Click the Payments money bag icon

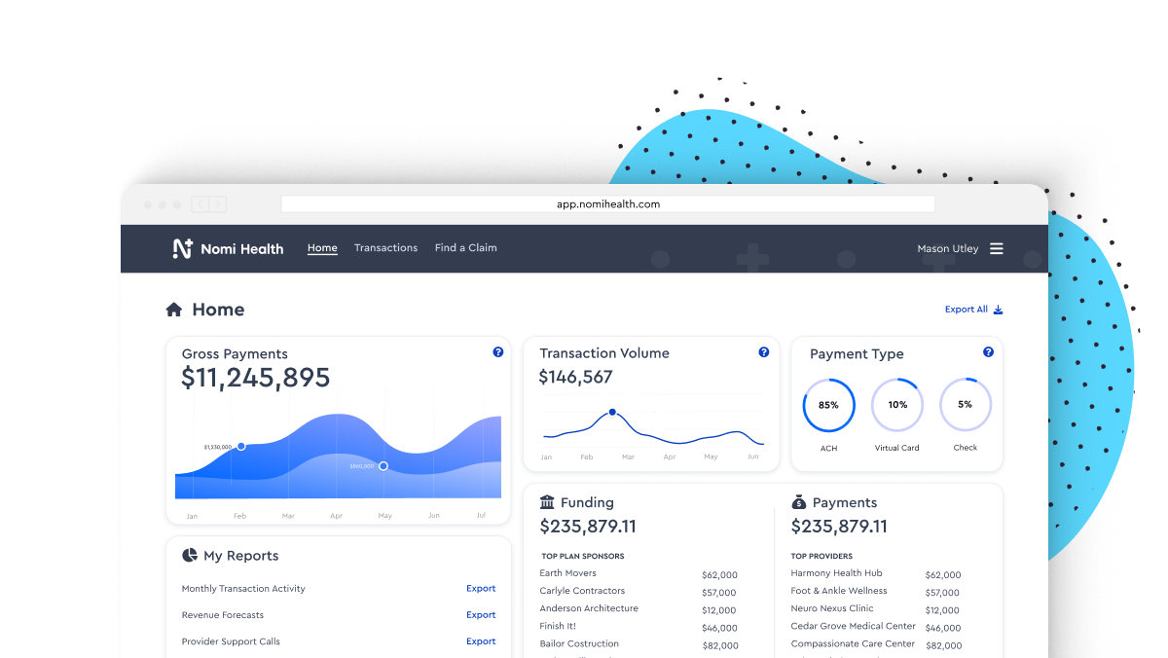pos(798,502)
